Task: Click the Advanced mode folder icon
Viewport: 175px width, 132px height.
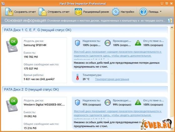Action: [x=78, y=12]
